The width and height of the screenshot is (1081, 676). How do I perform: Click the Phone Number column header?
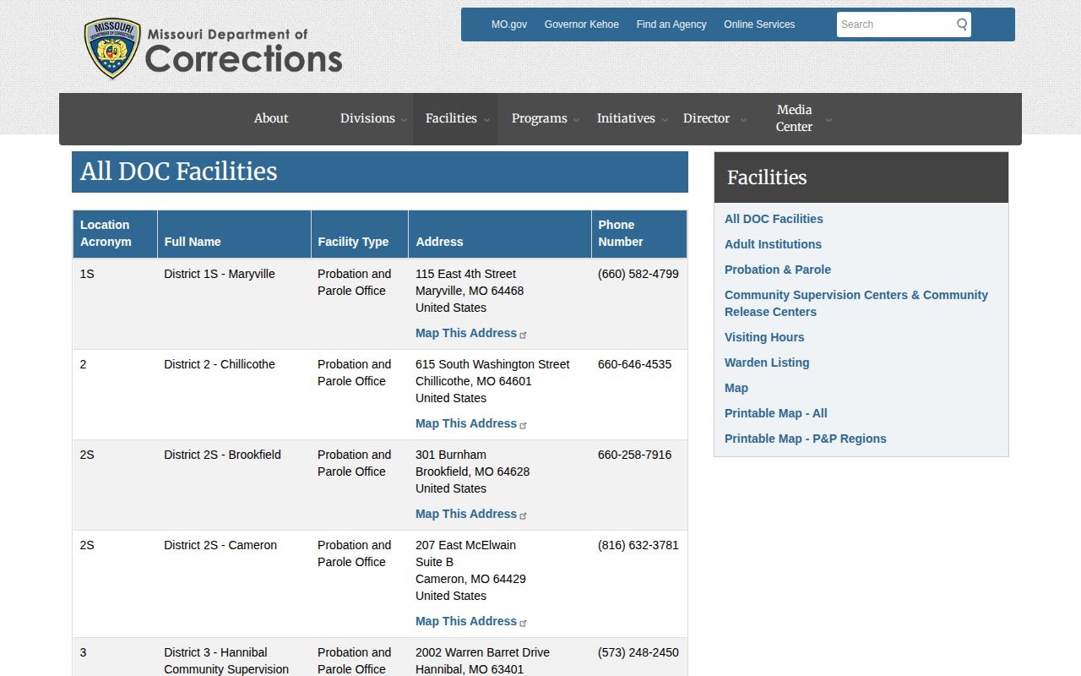639,234
